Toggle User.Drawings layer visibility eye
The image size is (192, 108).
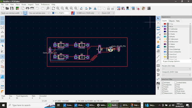click(x=168, y=49)
